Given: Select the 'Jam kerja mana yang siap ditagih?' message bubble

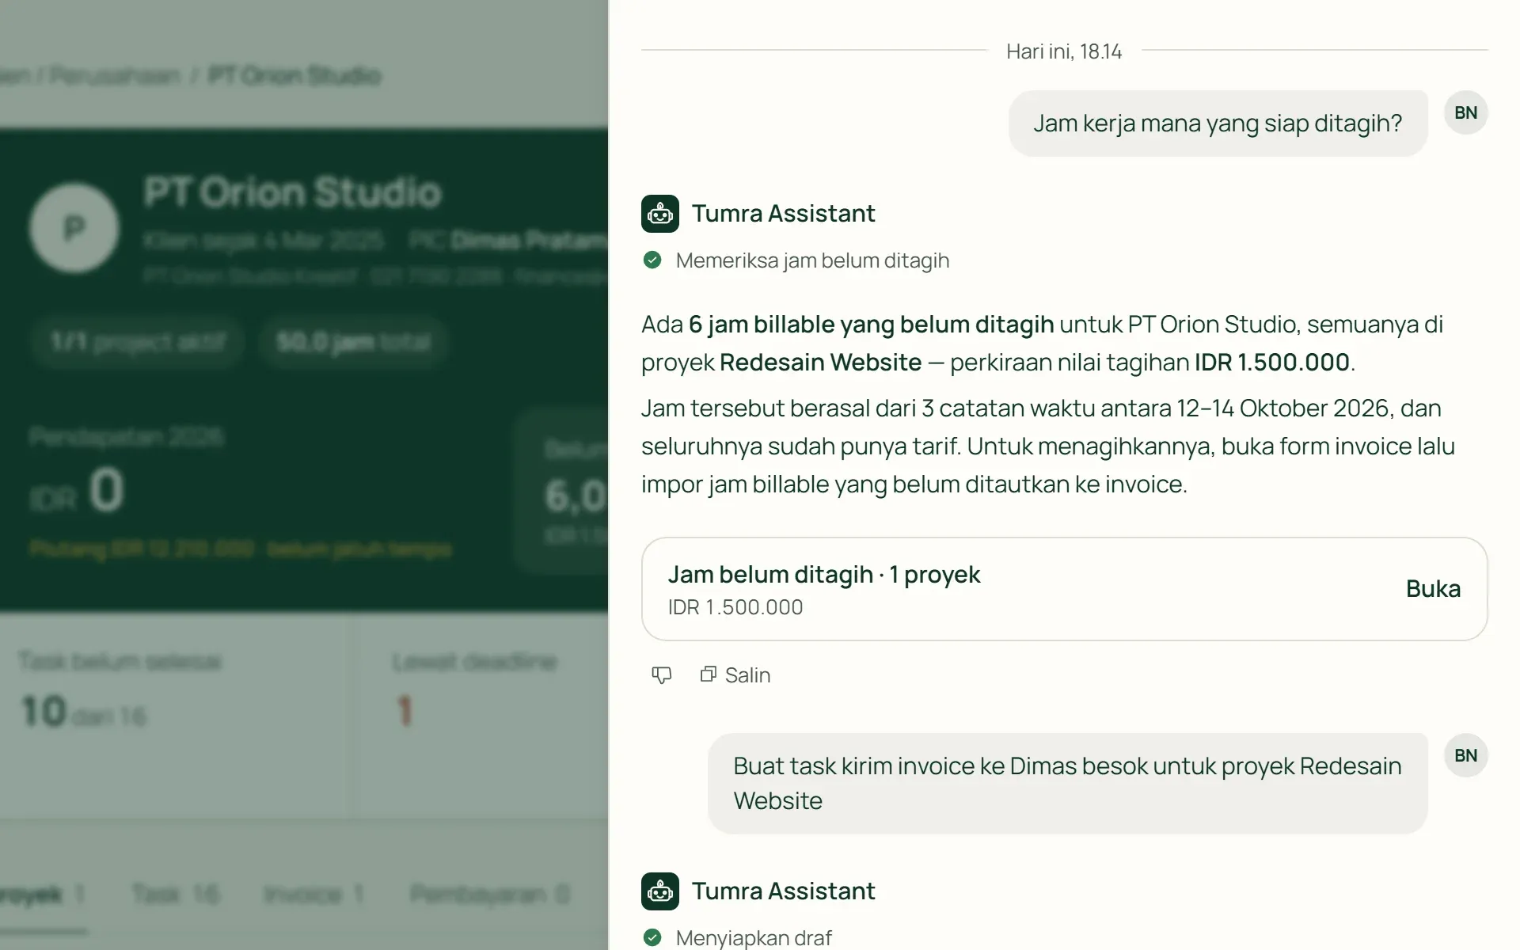Looking at the screenshot, I should 1218,123.
